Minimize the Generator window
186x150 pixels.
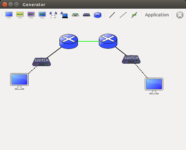pyautogui.click(x=10, y=5)
